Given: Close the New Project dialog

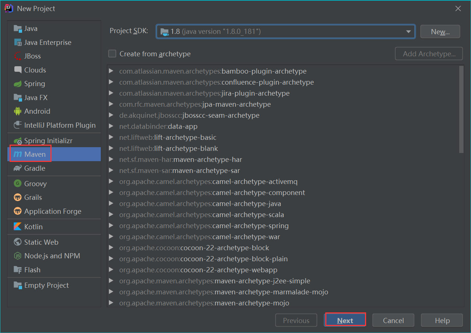Looking at the screenshot, I should coord(458,8).
